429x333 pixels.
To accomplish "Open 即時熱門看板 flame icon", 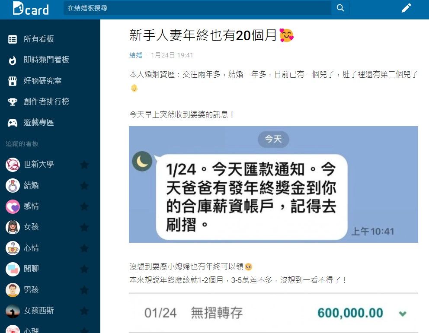I will 12,60.
